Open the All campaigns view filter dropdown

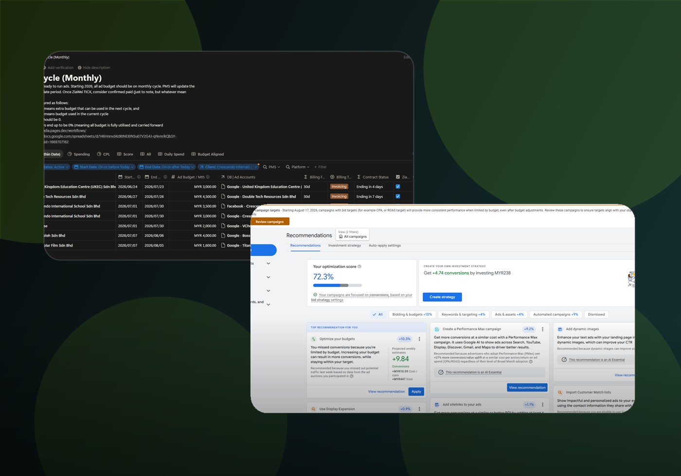click(353, 235)
